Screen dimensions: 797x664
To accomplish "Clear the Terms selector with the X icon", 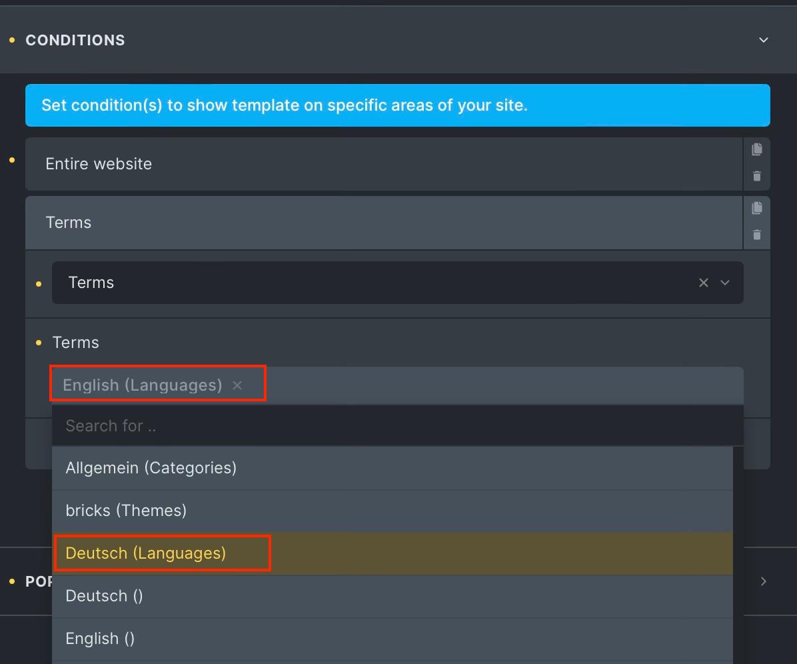I will (703, 283).
